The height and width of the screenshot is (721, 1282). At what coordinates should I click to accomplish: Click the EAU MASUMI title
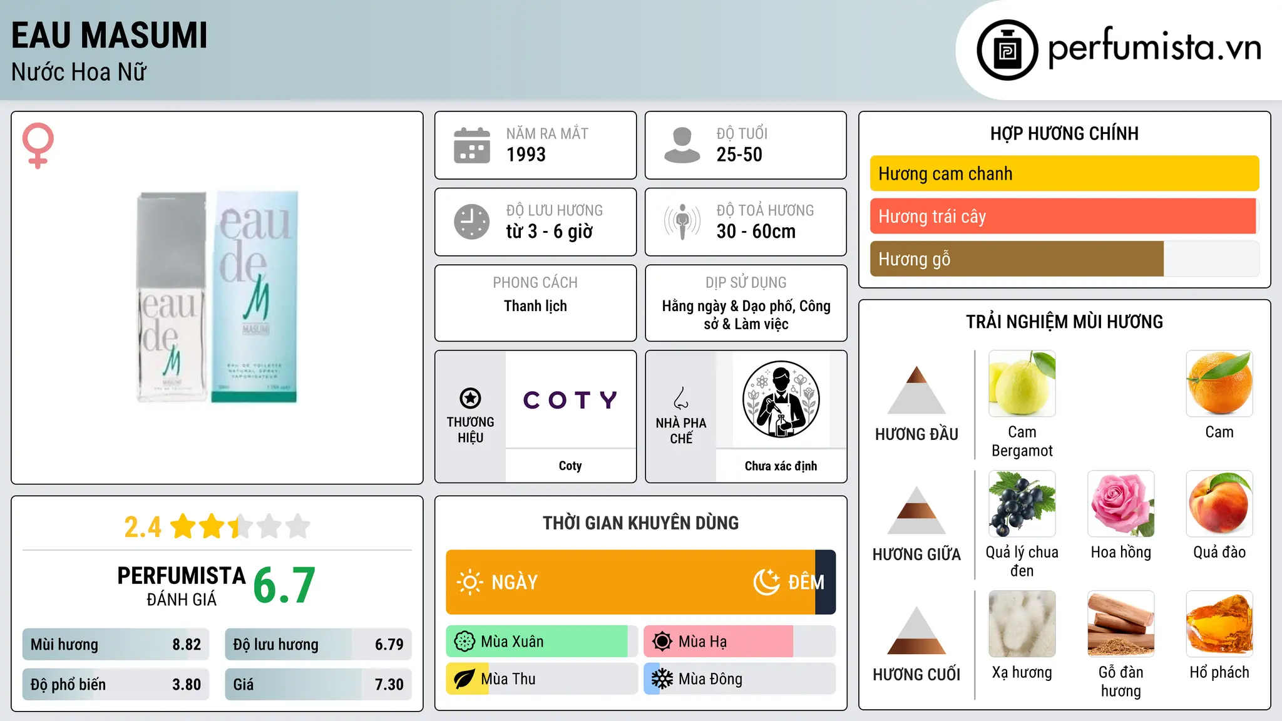pyautogui.click(x=110, y=35)
